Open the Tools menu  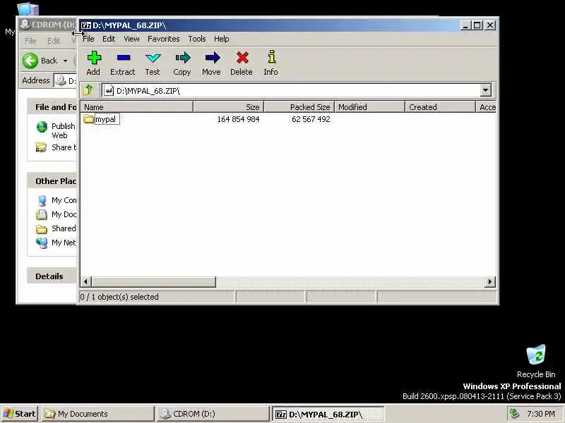197,39
